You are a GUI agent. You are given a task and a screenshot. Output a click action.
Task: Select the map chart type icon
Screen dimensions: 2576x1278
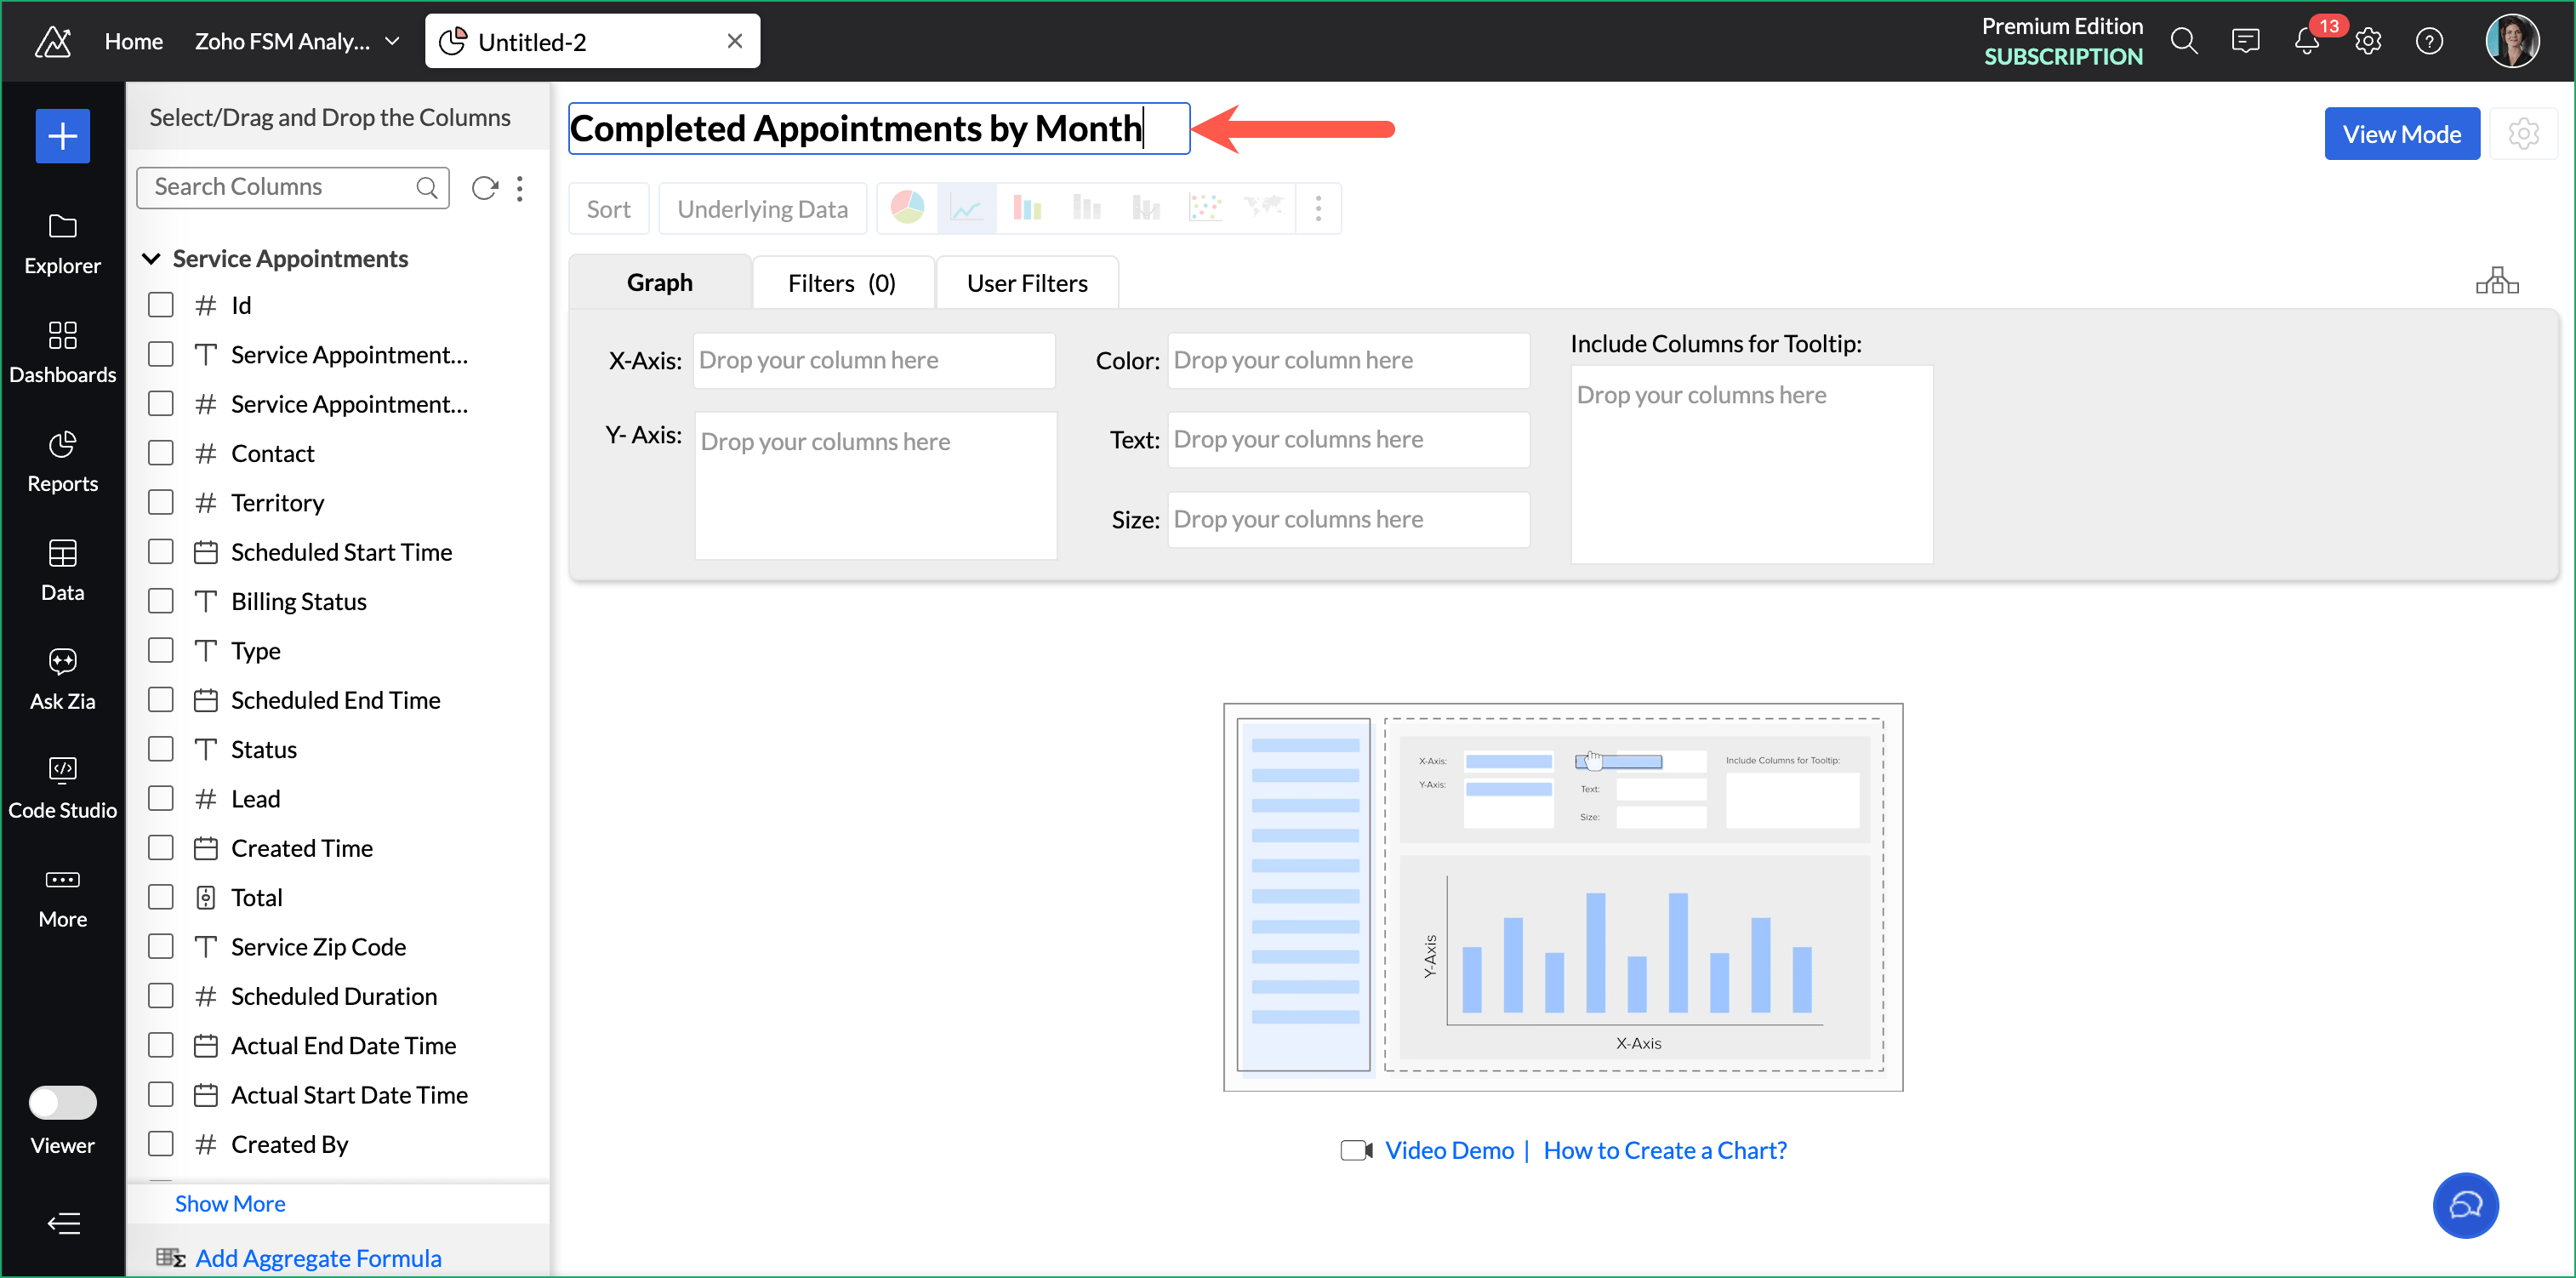point(1264,208)
